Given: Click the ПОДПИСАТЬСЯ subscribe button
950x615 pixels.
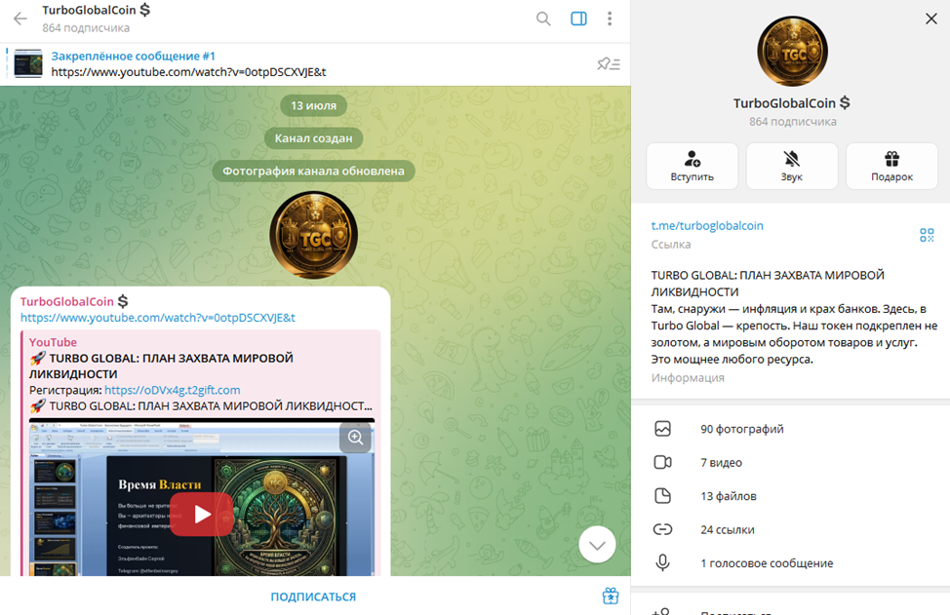Looking at the screenshot, I should click(313, 596).
